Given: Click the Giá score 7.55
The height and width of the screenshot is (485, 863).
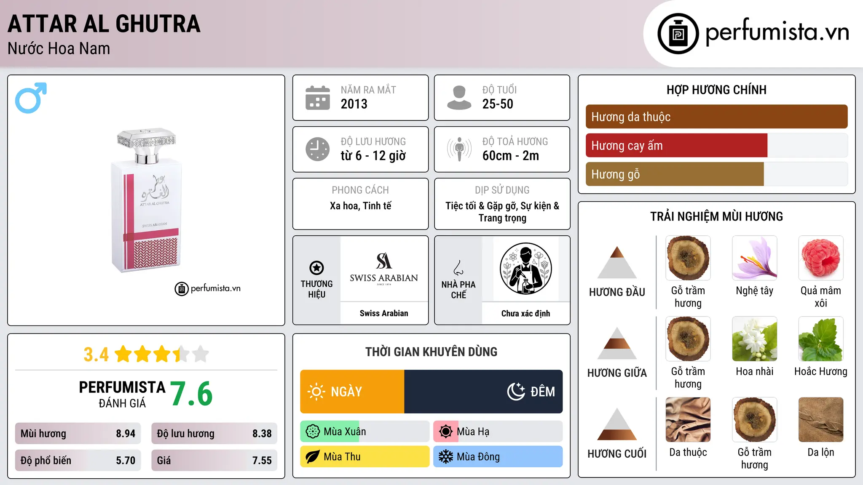Looking at the screenshot, I should pyautogui.click(x=214, y=461).
